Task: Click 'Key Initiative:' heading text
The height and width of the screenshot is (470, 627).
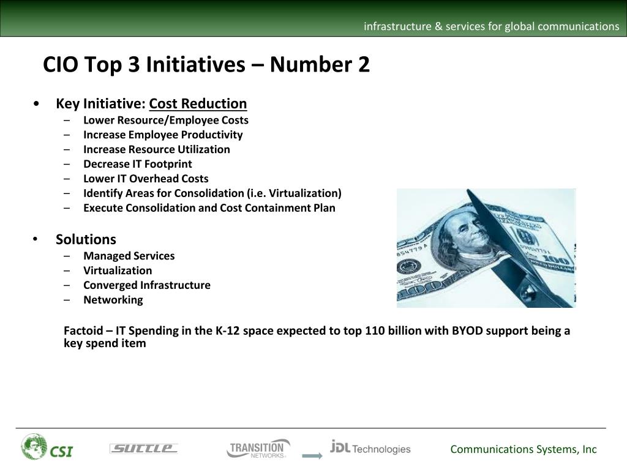Action: [x=101, y=103]
